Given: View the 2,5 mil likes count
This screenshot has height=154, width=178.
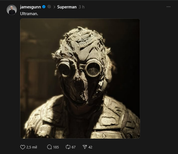Looking at the screenshot, I should click(x=32, y=147).
